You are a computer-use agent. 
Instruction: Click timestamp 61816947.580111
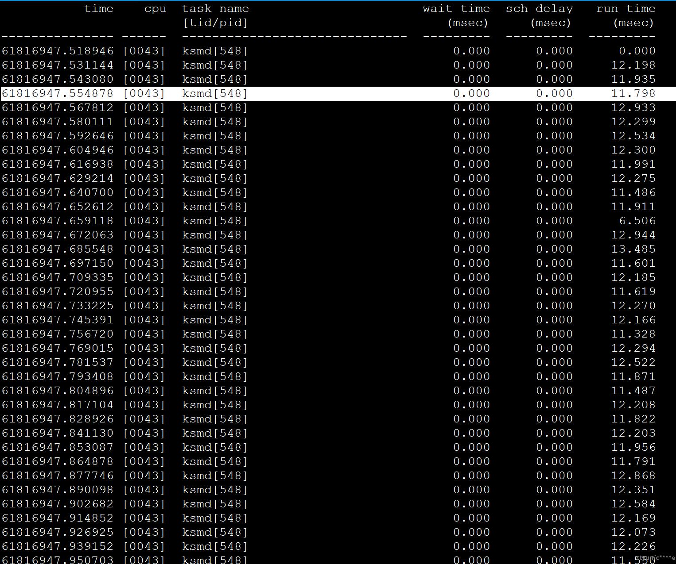point(58,122)
